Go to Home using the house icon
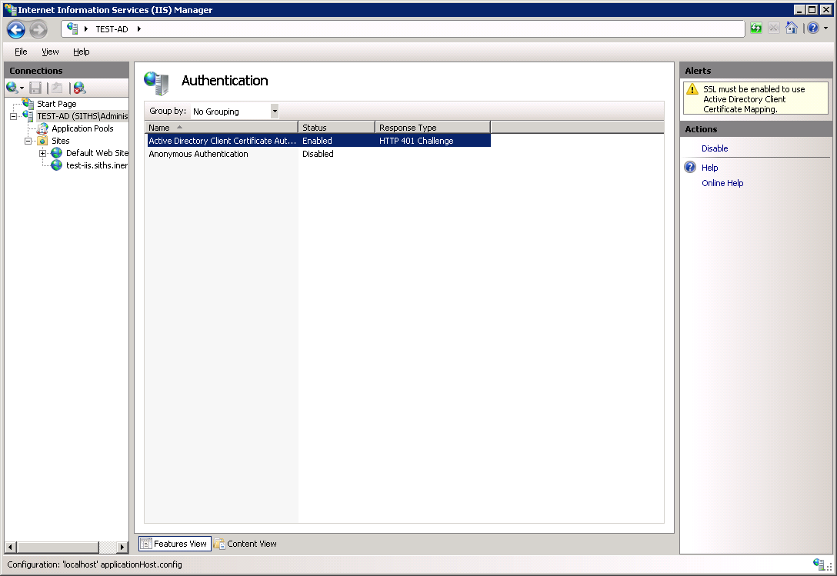 coord(791,28)
